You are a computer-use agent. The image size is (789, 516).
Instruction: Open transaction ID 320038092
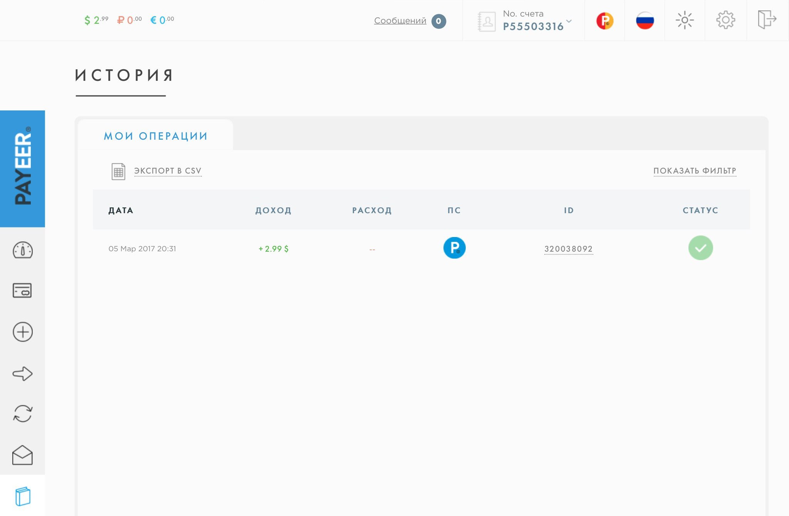pyautogui.click(x=568, y=249)
